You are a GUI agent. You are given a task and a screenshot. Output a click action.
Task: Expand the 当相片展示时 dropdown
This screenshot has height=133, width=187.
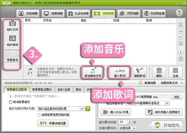(134, 128)
